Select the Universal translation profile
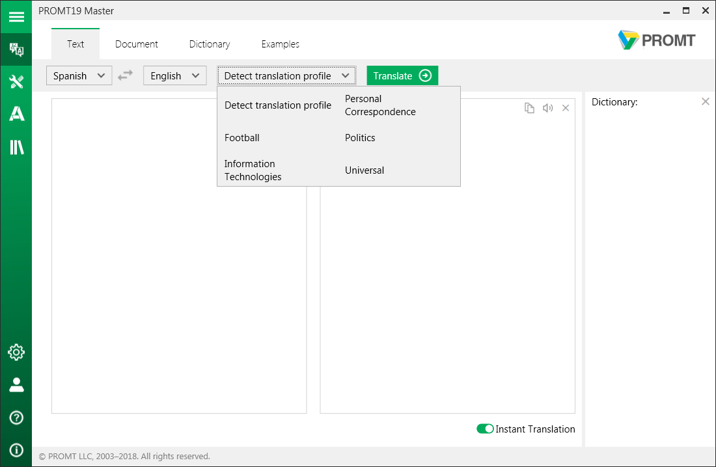This screenshot has height=467, width=716. [x=365, y=170]
